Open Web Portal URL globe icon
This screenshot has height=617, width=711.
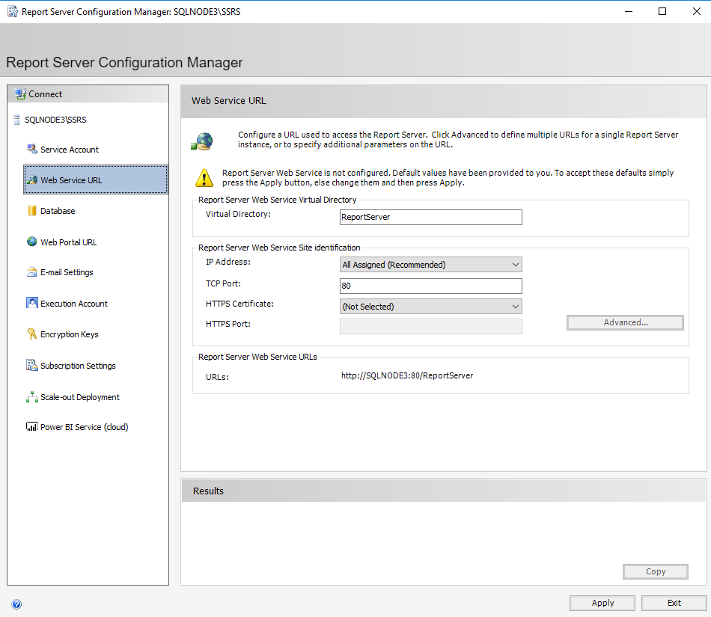(x=32, y=242)
